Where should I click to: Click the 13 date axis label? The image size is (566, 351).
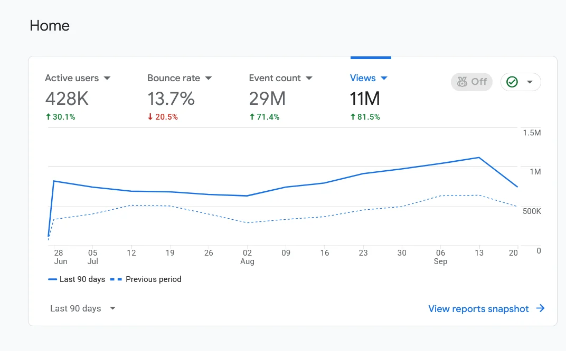pyautogui.click(x=479, y=253)
